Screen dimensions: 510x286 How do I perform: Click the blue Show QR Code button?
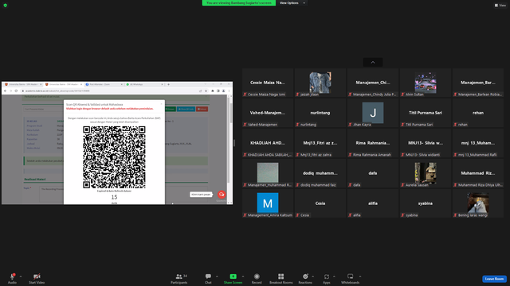(x=186, y=109)
